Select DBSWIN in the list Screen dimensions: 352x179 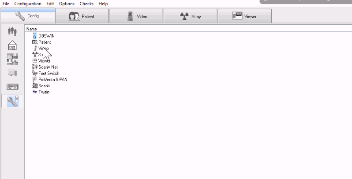(46, 36)
